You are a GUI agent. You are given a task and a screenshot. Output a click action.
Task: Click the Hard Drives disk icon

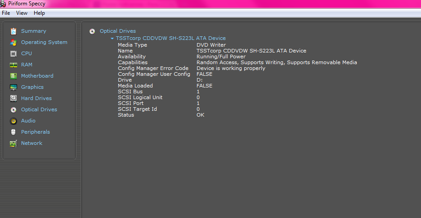13,98
